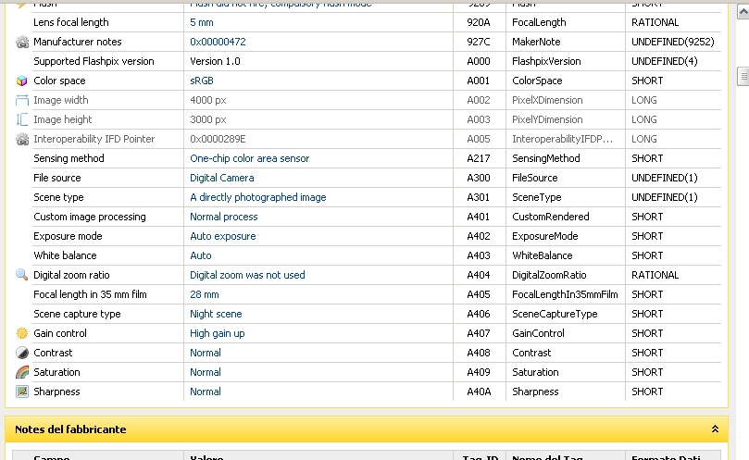Screen dimensions: 749x460
Task: Click the Color space cube icon
Action: (x=22, y=81)
